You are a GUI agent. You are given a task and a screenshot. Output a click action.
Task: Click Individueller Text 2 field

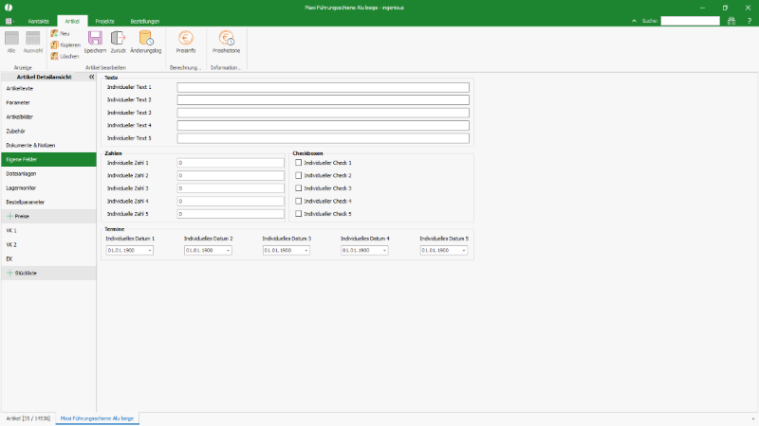(x=323, y=100)
